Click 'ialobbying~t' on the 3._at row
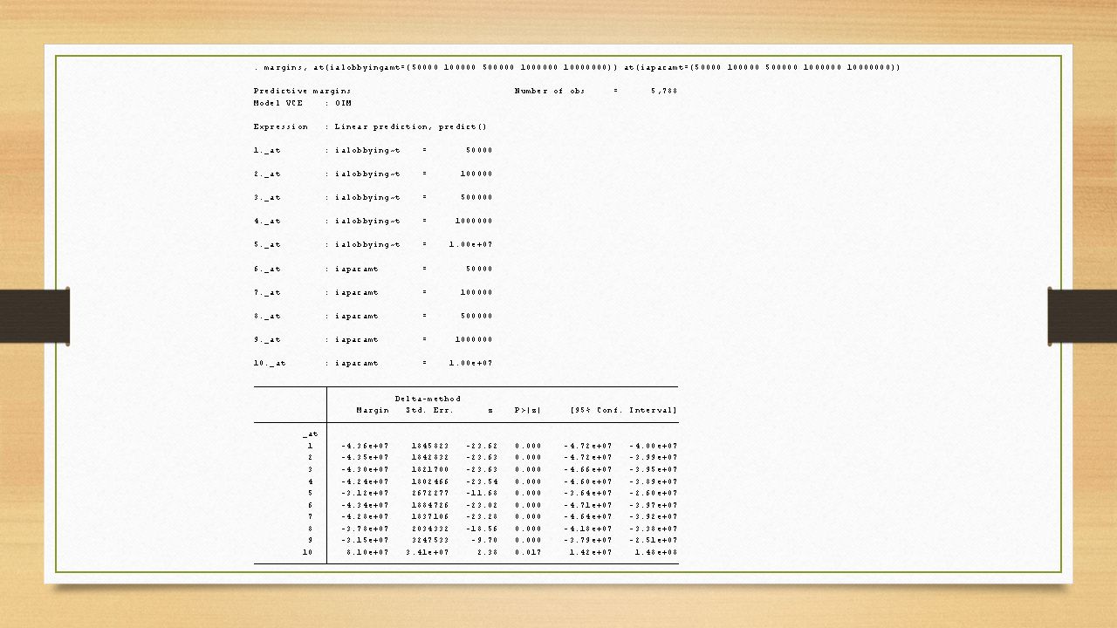 367,197
